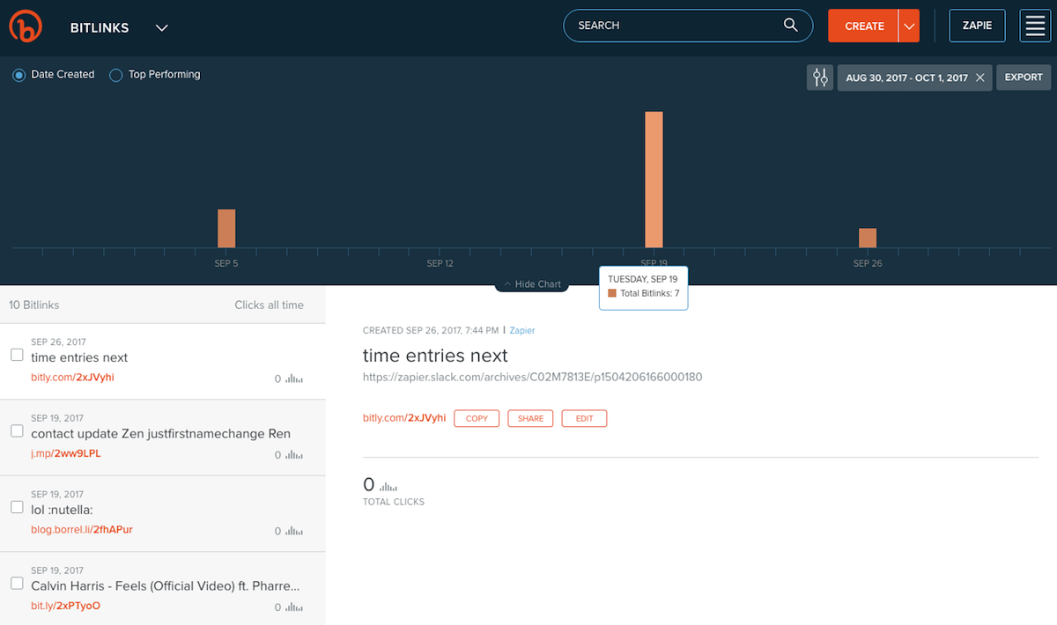Open the Zapier creator link
Image resolution: width=1057 pixels, height=625 pixels.
(x=522, y=330)
